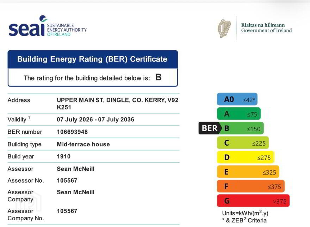Click the 'Mid-terrace house' value
The width and height of the screenshot is (310, 227).
click(83, 144)
